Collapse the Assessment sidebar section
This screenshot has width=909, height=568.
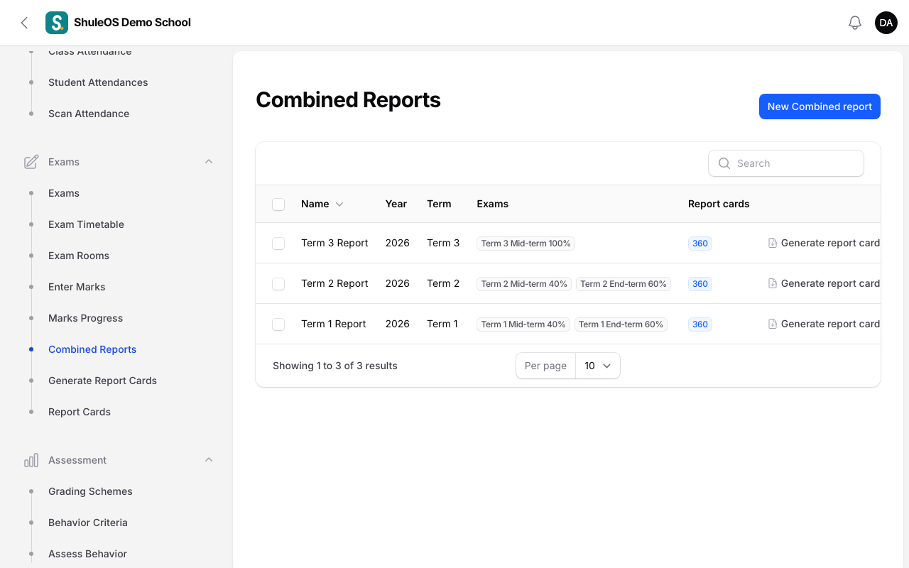point(209,460)
